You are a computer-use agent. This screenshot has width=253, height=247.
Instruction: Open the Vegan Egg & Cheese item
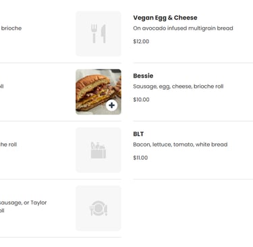pyautogui.click(x=165, y=18)
